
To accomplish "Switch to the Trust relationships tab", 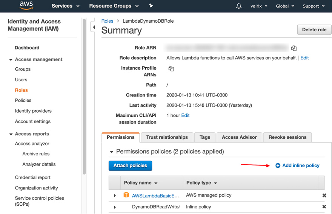I will coord(167,137).
